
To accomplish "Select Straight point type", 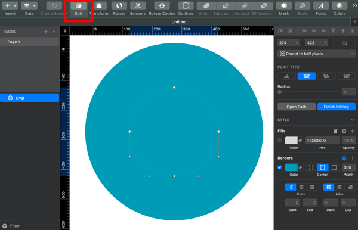I will tap(286, 76).
